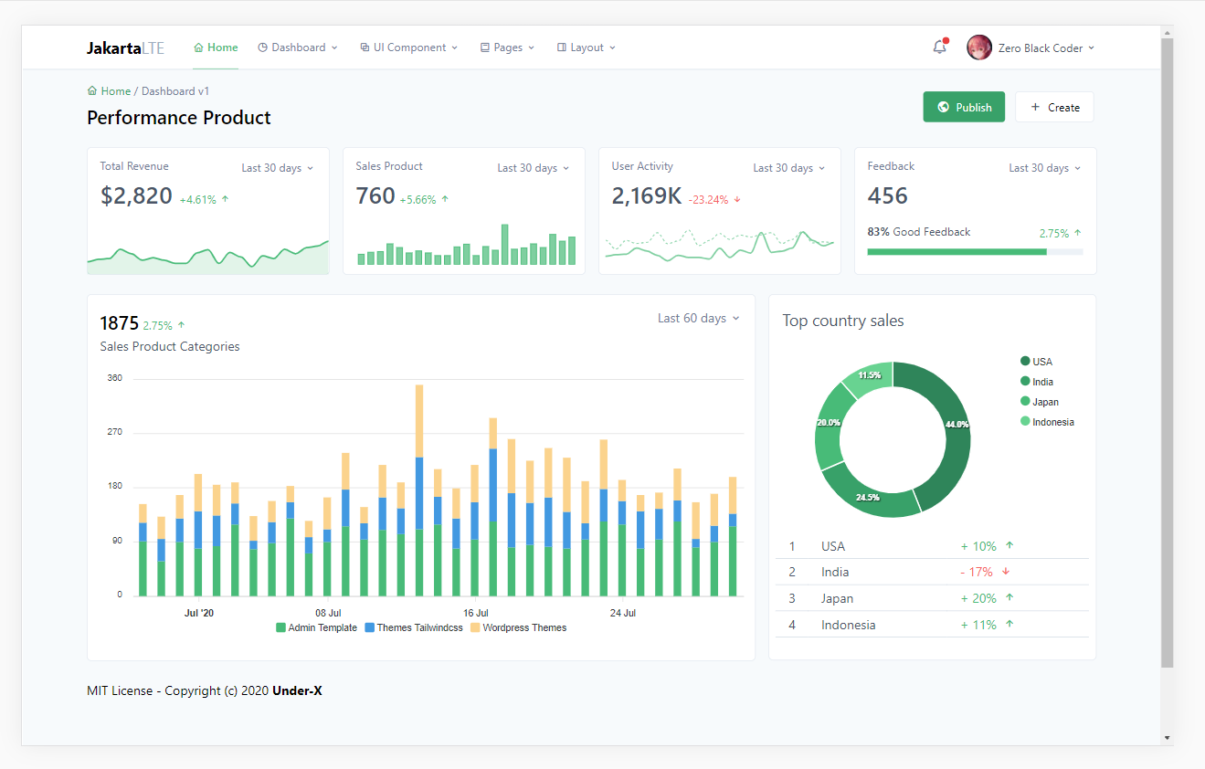Screen dimensions: 1205x769
Task: Click the India row in country table
Action: [932, 572]
